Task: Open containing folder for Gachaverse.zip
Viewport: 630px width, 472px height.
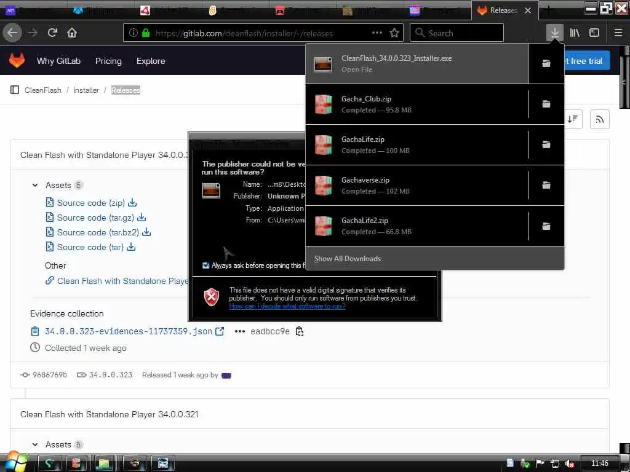Action: 546,185
